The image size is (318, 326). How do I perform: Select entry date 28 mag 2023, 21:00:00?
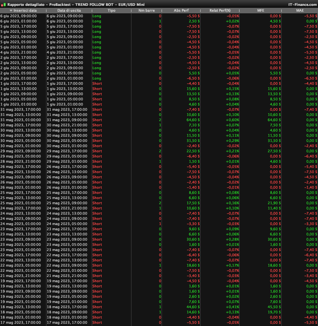(x=20, y=162)
